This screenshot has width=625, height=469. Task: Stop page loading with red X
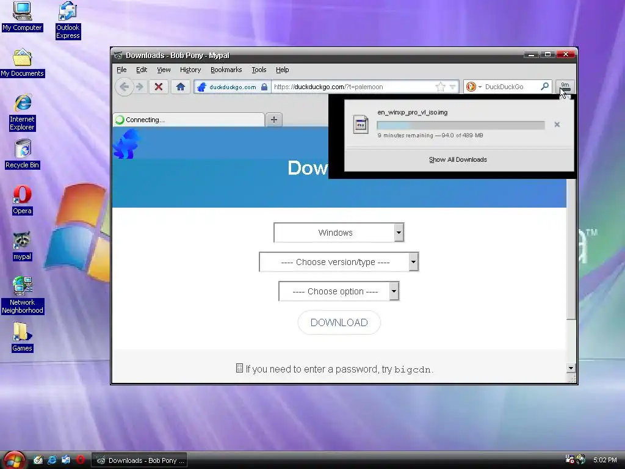click(x=158, y=87)
